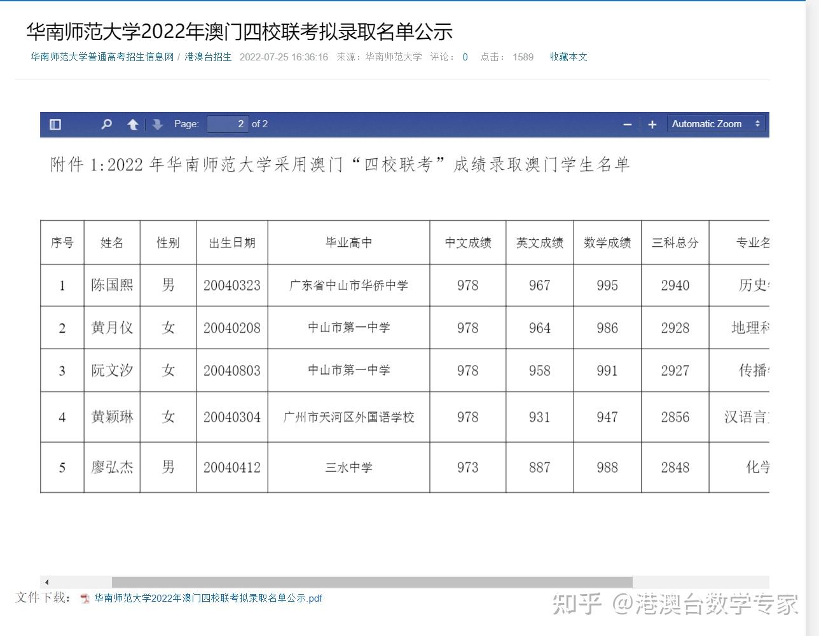Click the 毕业高中 column header

pos(348,242)
